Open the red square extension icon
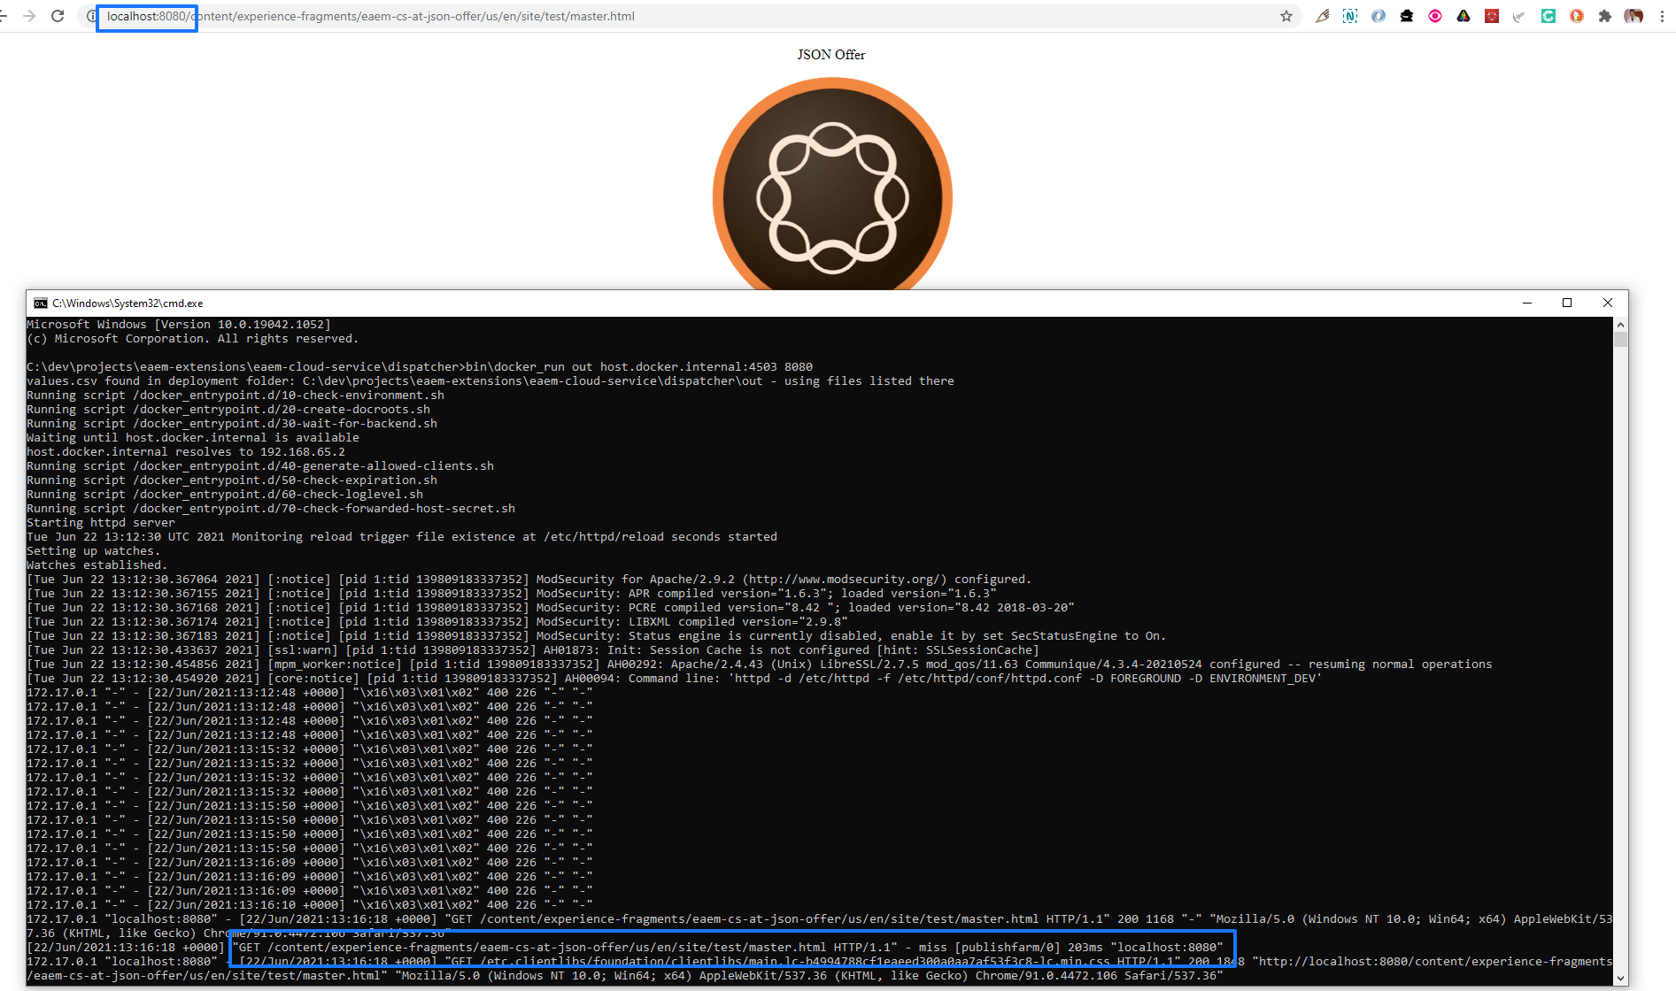This screenshot has height=991, width=1676. click(1492, 16)
